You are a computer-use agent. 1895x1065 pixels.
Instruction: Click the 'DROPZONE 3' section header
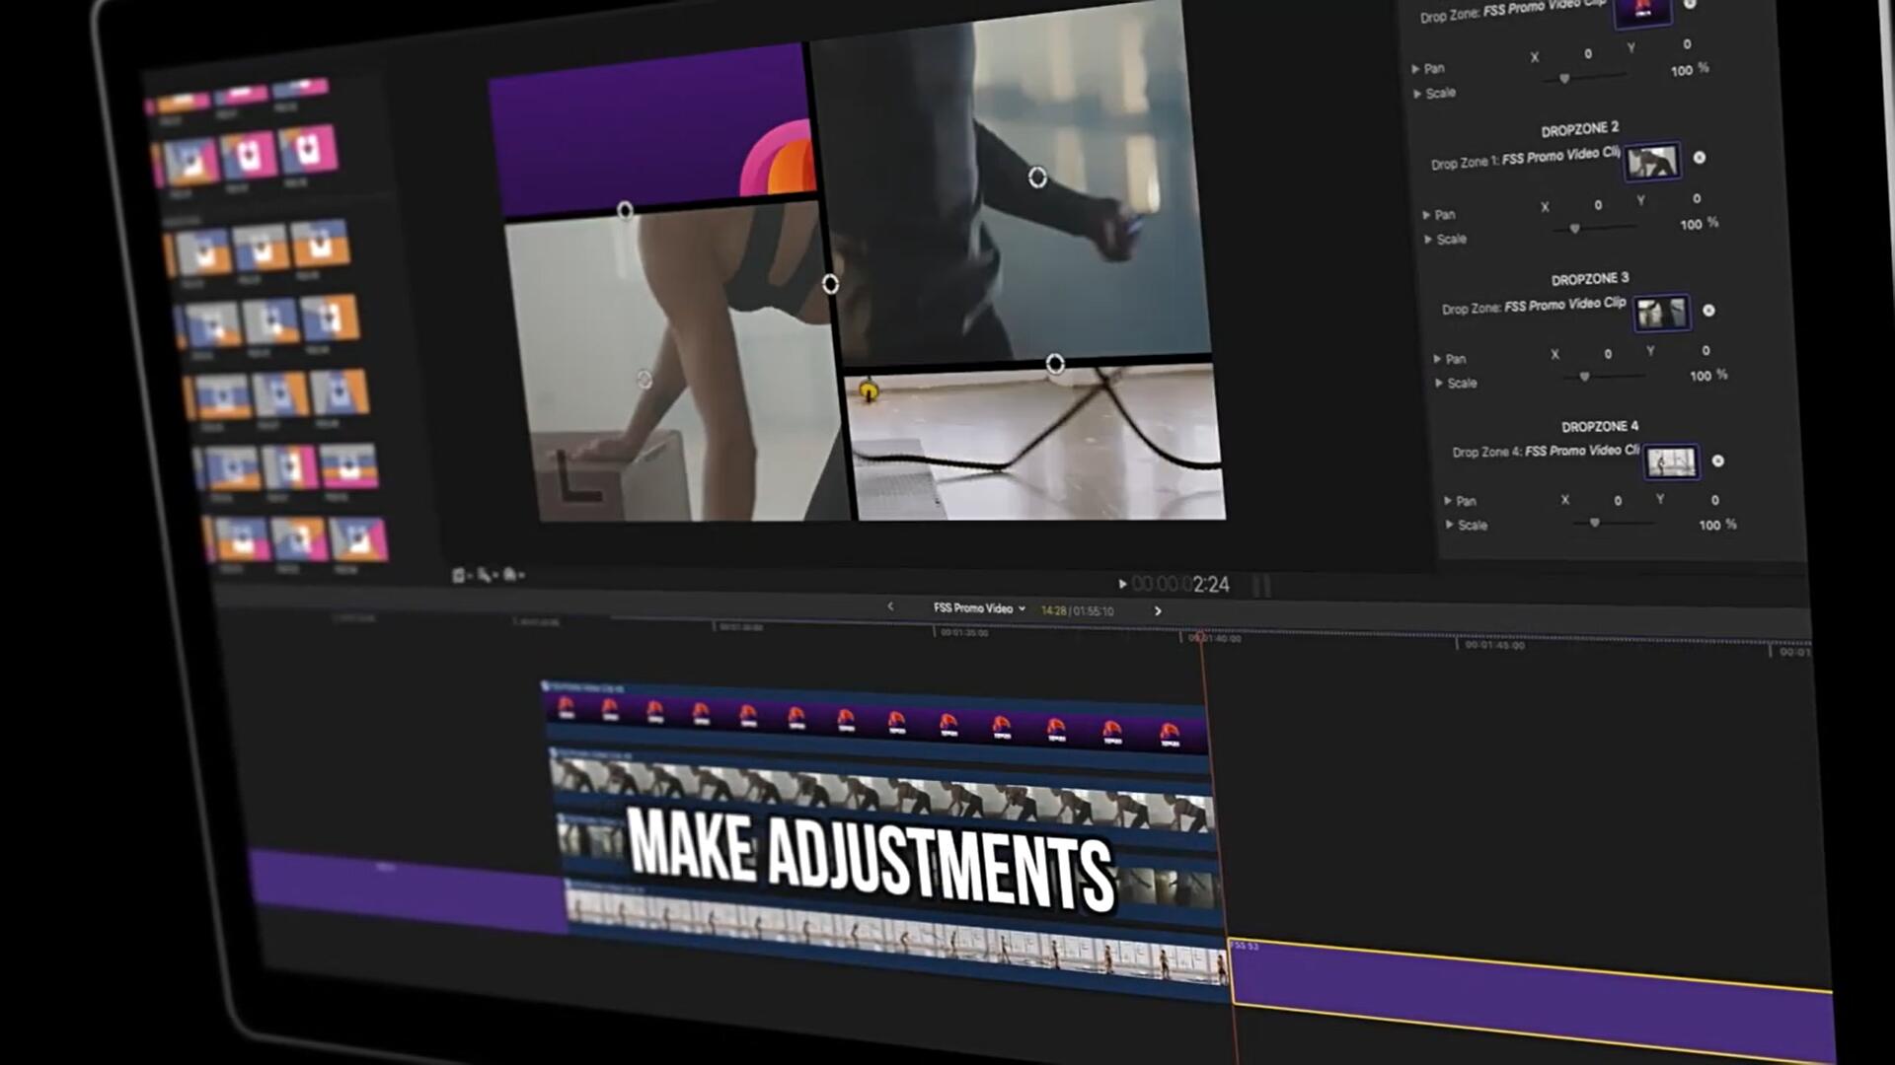[x=1590, y=279]
